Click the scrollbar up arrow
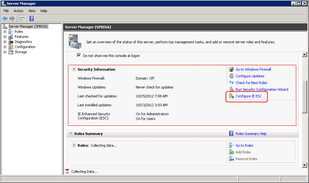Image resolution: width=309 pixels, height=183 pixels. [305, 54]
